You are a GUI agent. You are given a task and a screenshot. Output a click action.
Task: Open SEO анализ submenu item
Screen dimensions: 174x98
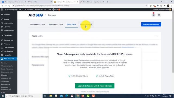[x=5, y=81]
